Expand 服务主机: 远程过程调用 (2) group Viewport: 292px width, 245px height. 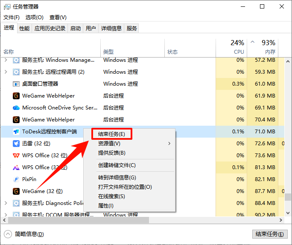[x=6, y=72]
